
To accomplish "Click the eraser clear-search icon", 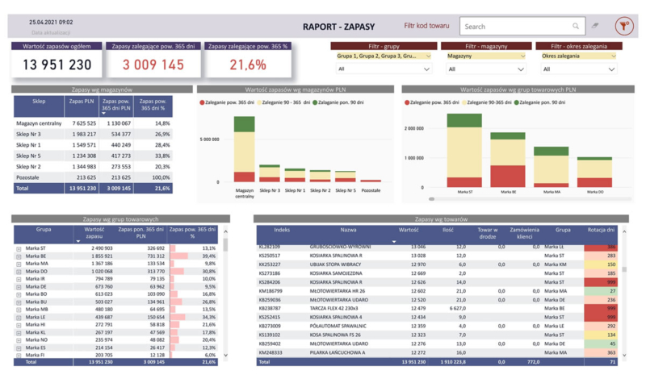I will tap(595, 27).
